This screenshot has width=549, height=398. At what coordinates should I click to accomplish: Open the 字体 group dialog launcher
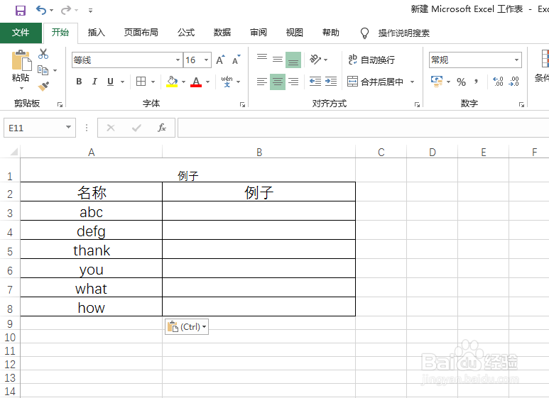242,104
